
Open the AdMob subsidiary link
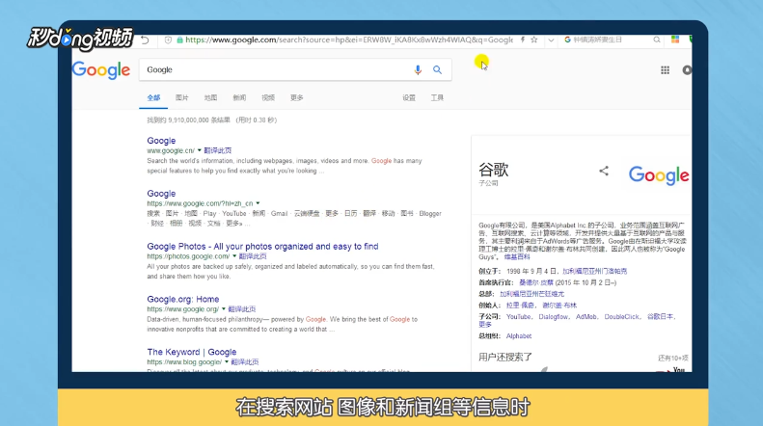click(x=586, y=316)
